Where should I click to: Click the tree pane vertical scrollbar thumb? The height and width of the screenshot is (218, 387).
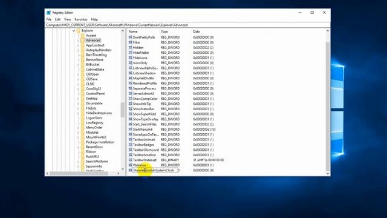coord(123,110)
